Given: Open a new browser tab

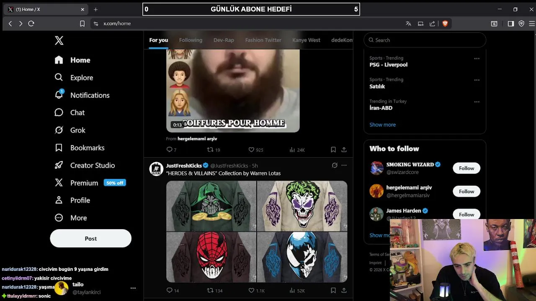Looking at the screenshot, I should [95, 9].
